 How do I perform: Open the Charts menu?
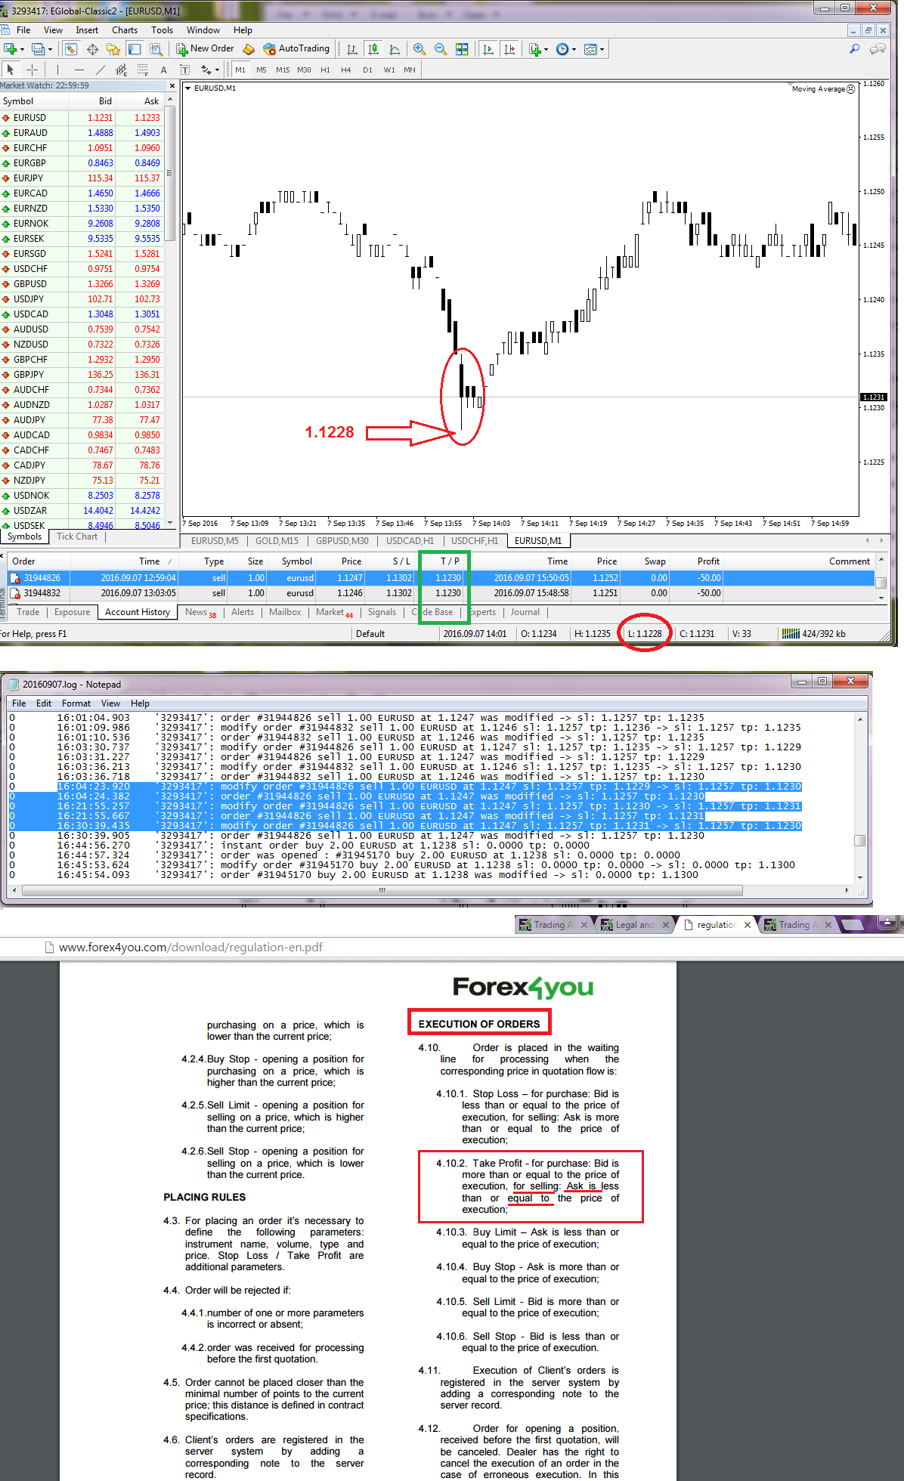125,30
